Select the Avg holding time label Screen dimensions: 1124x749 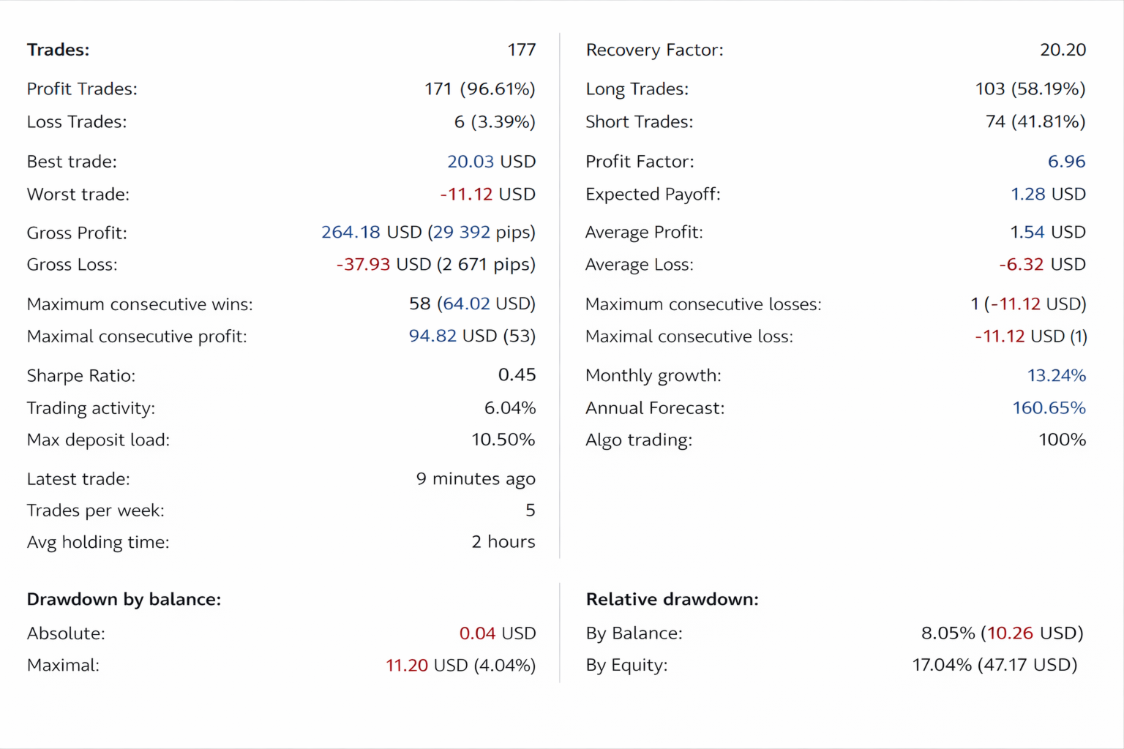click(98, 542)
